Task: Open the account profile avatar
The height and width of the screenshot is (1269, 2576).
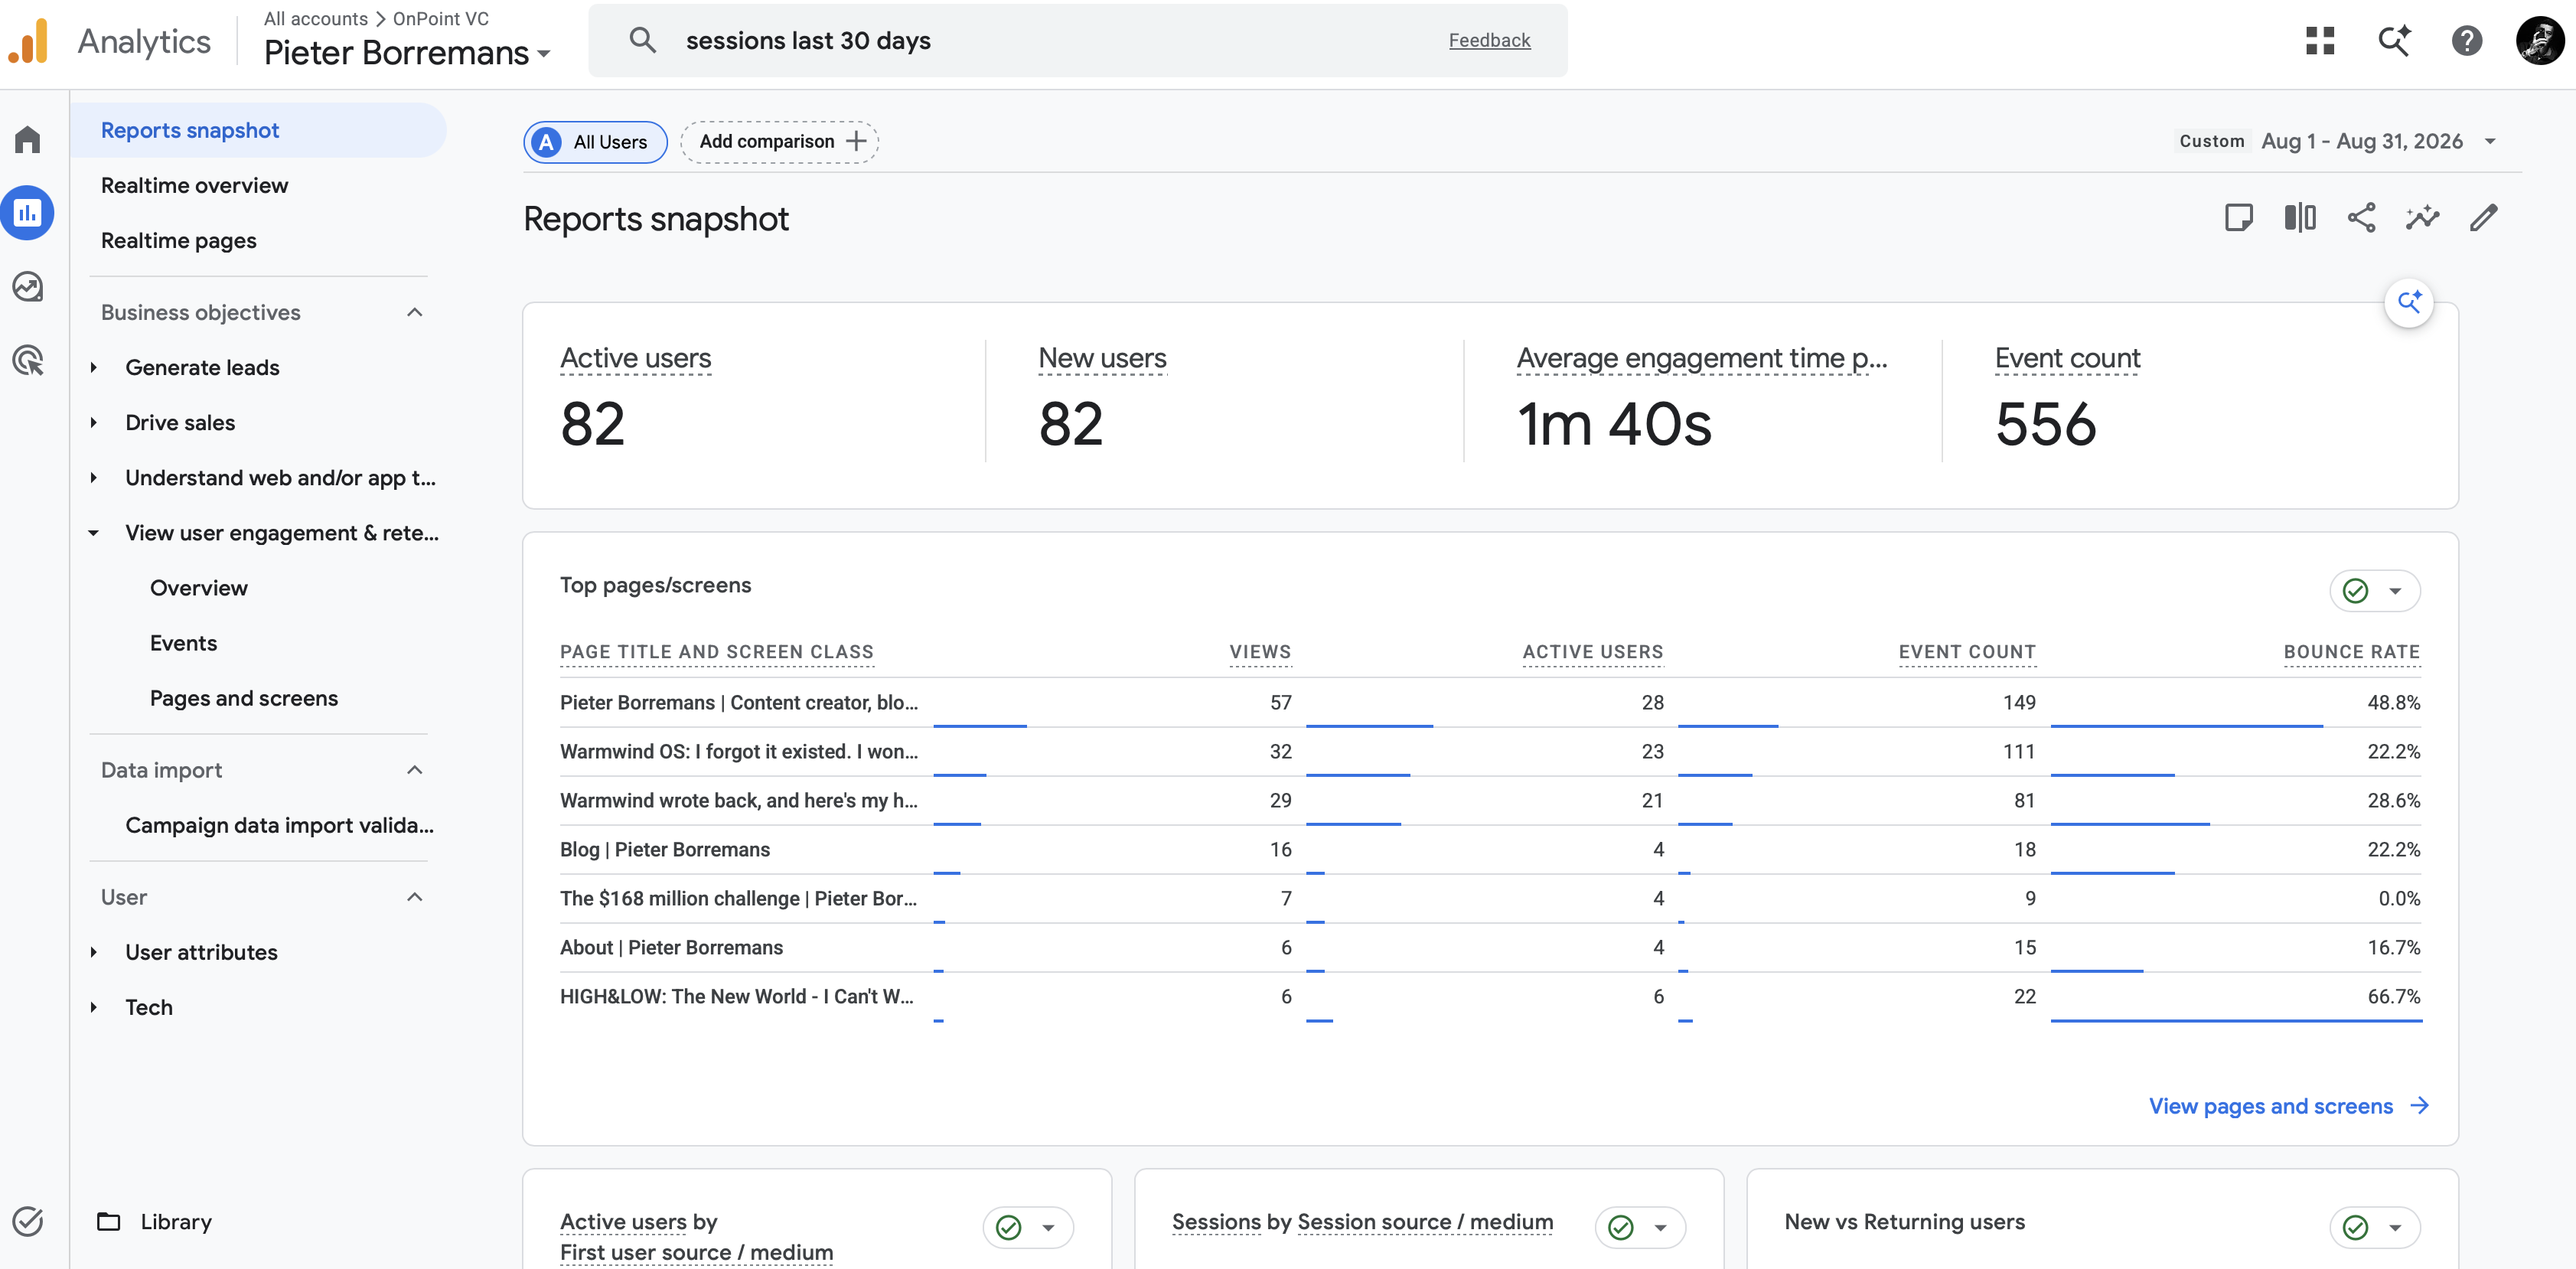Action: click(x=2539, y=41)
